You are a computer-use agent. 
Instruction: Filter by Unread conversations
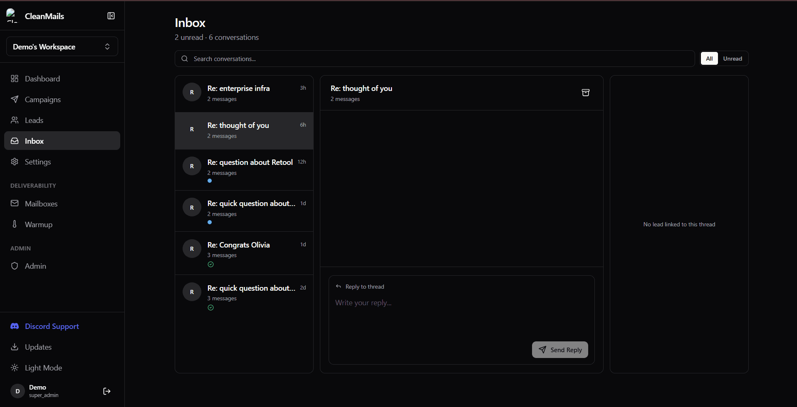point(733,59)
